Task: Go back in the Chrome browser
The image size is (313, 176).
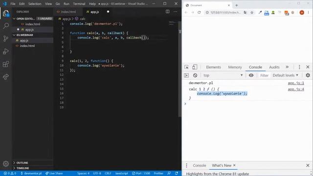Action: [x=186, y=12]
